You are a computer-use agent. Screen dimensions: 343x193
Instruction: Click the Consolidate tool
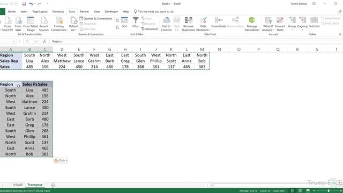tap(219, 23)
